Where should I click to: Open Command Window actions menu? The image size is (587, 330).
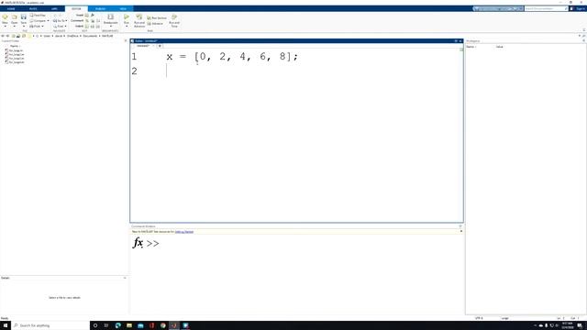click(x=460, y=226)
